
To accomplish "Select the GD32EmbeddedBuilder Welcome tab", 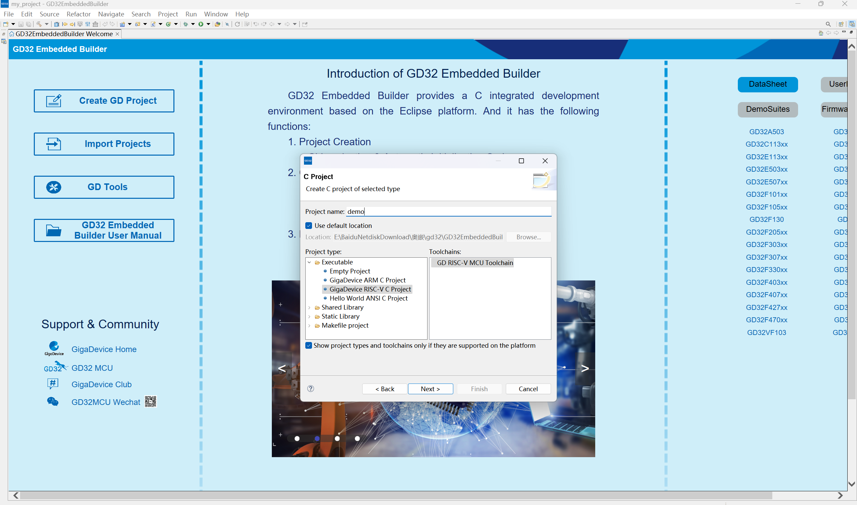I will [64, 34].
